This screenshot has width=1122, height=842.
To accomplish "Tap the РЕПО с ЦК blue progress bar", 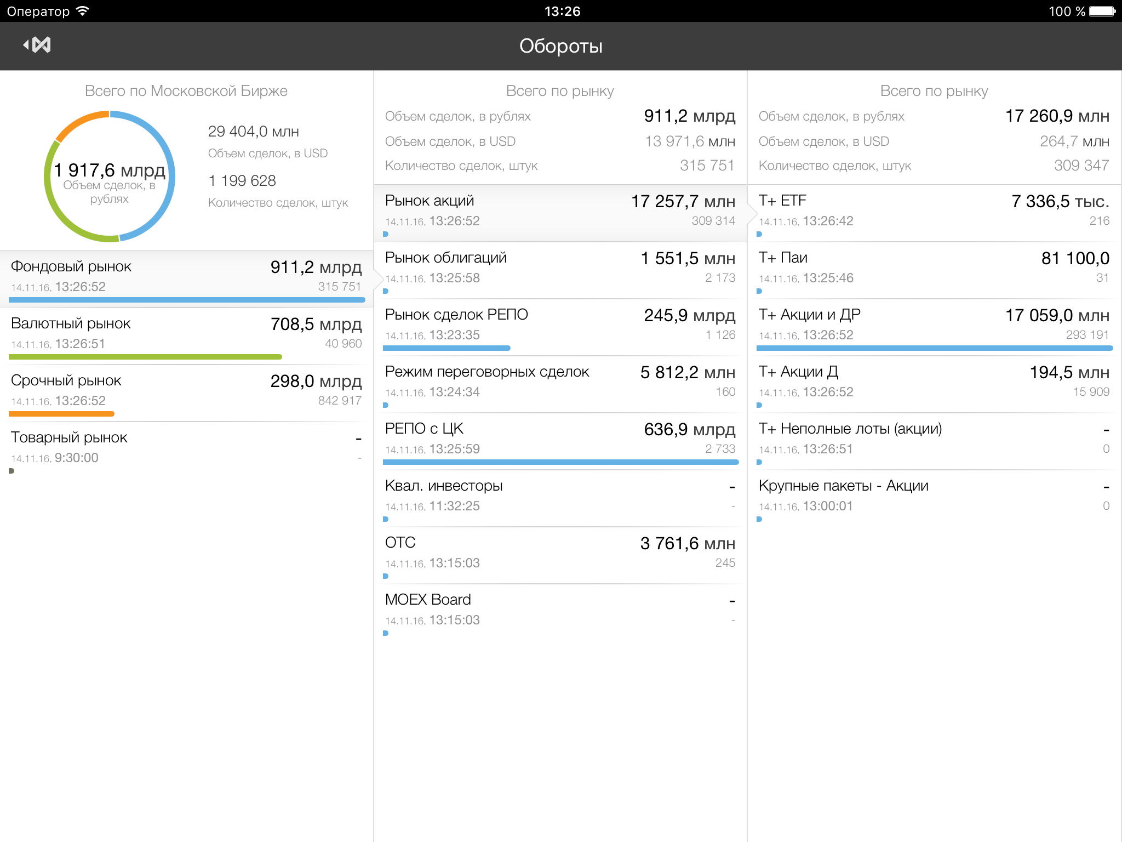I will [560, 462].
